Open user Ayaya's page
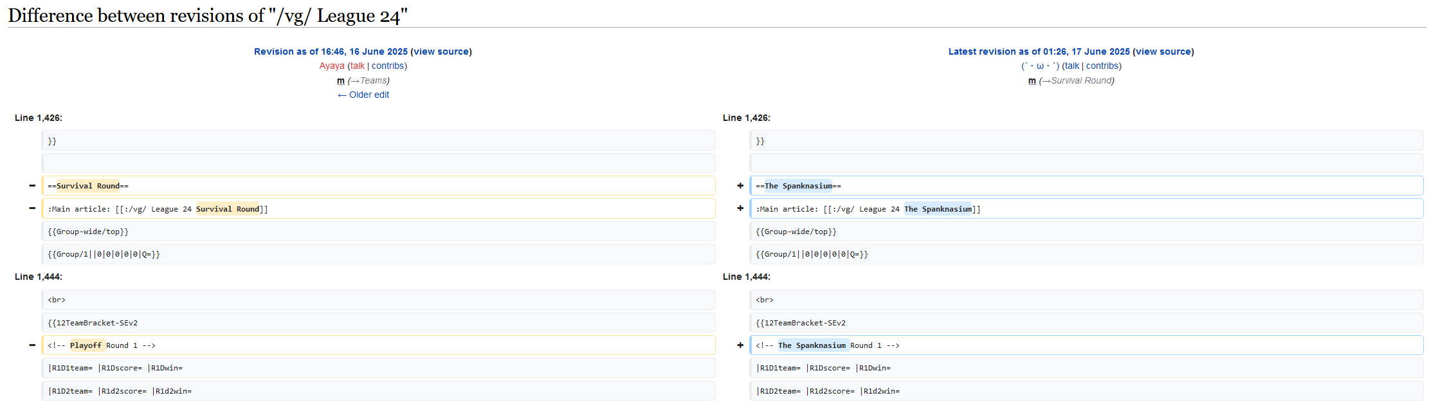The image size is (1429, 402). [332, 66]
